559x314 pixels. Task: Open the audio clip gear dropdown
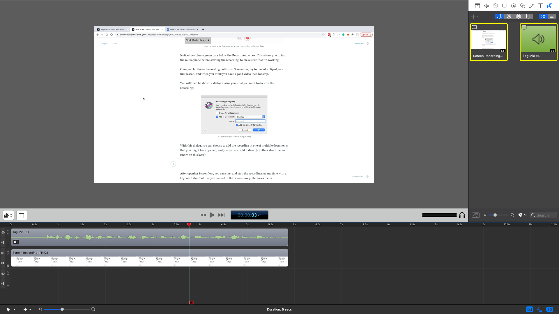(x=16, y=242)
